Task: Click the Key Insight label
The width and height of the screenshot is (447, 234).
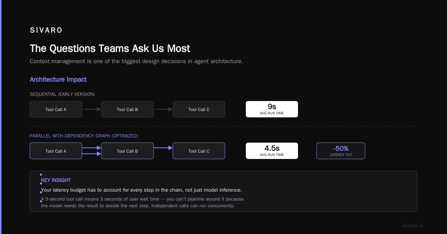Action: (56, 180)
